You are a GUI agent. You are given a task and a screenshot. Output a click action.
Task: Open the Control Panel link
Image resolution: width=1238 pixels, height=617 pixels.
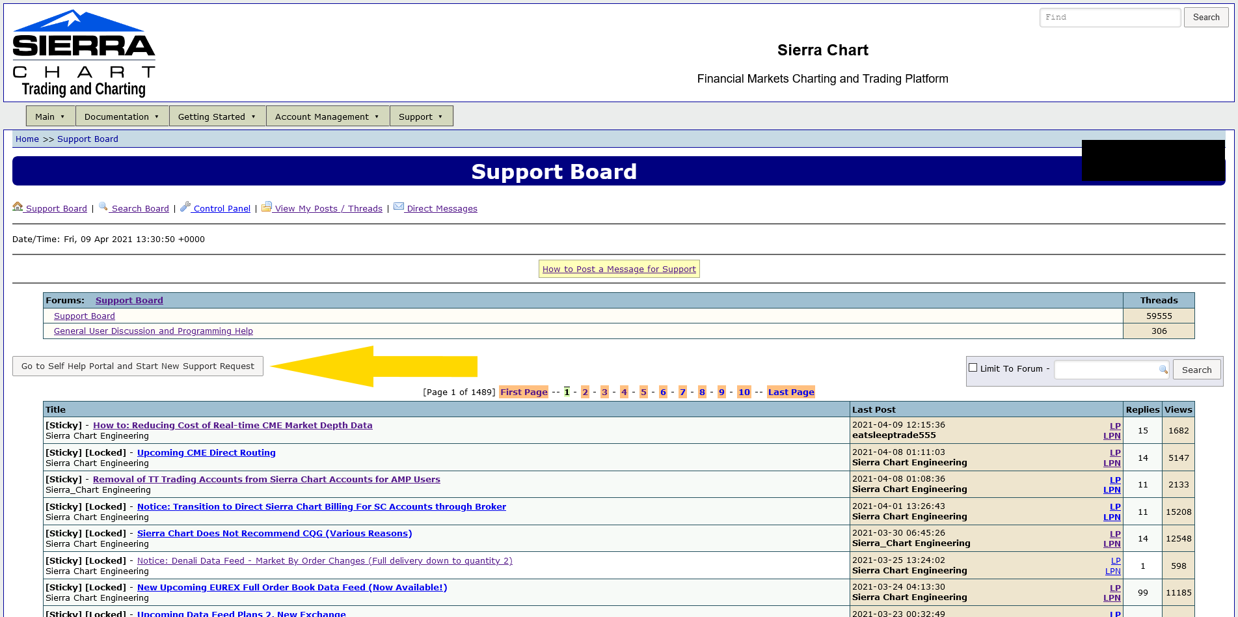(x=222, y=209)
